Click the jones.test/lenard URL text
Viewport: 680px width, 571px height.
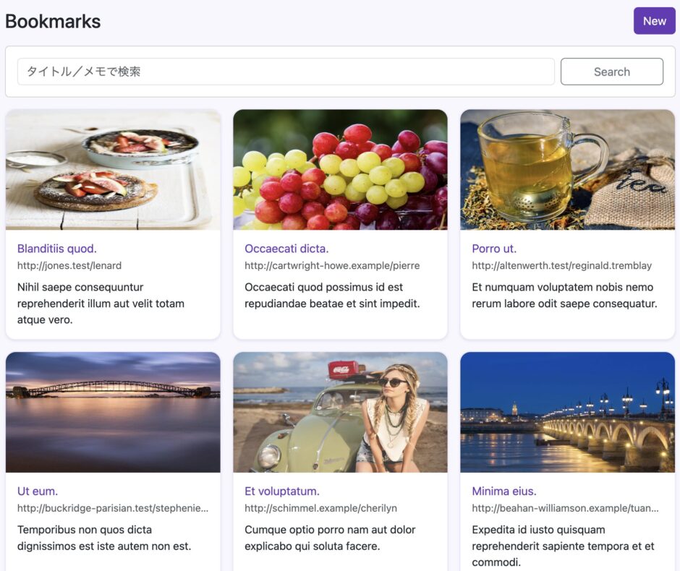coord(69,265)
